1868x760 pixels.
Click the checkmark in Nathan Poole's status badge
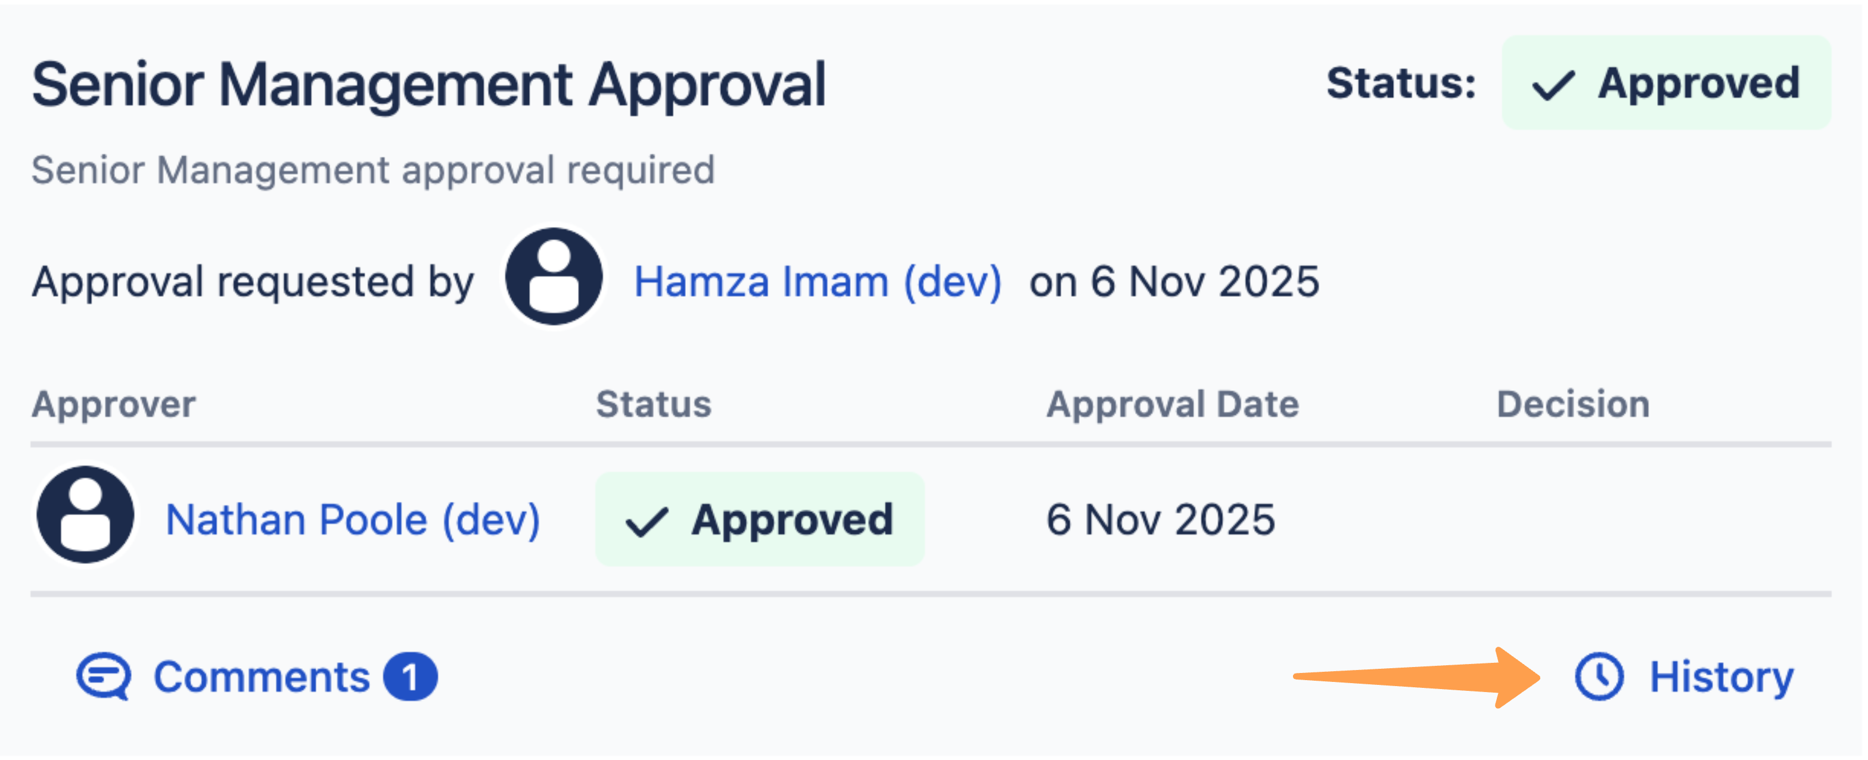(x=646, y=522)
